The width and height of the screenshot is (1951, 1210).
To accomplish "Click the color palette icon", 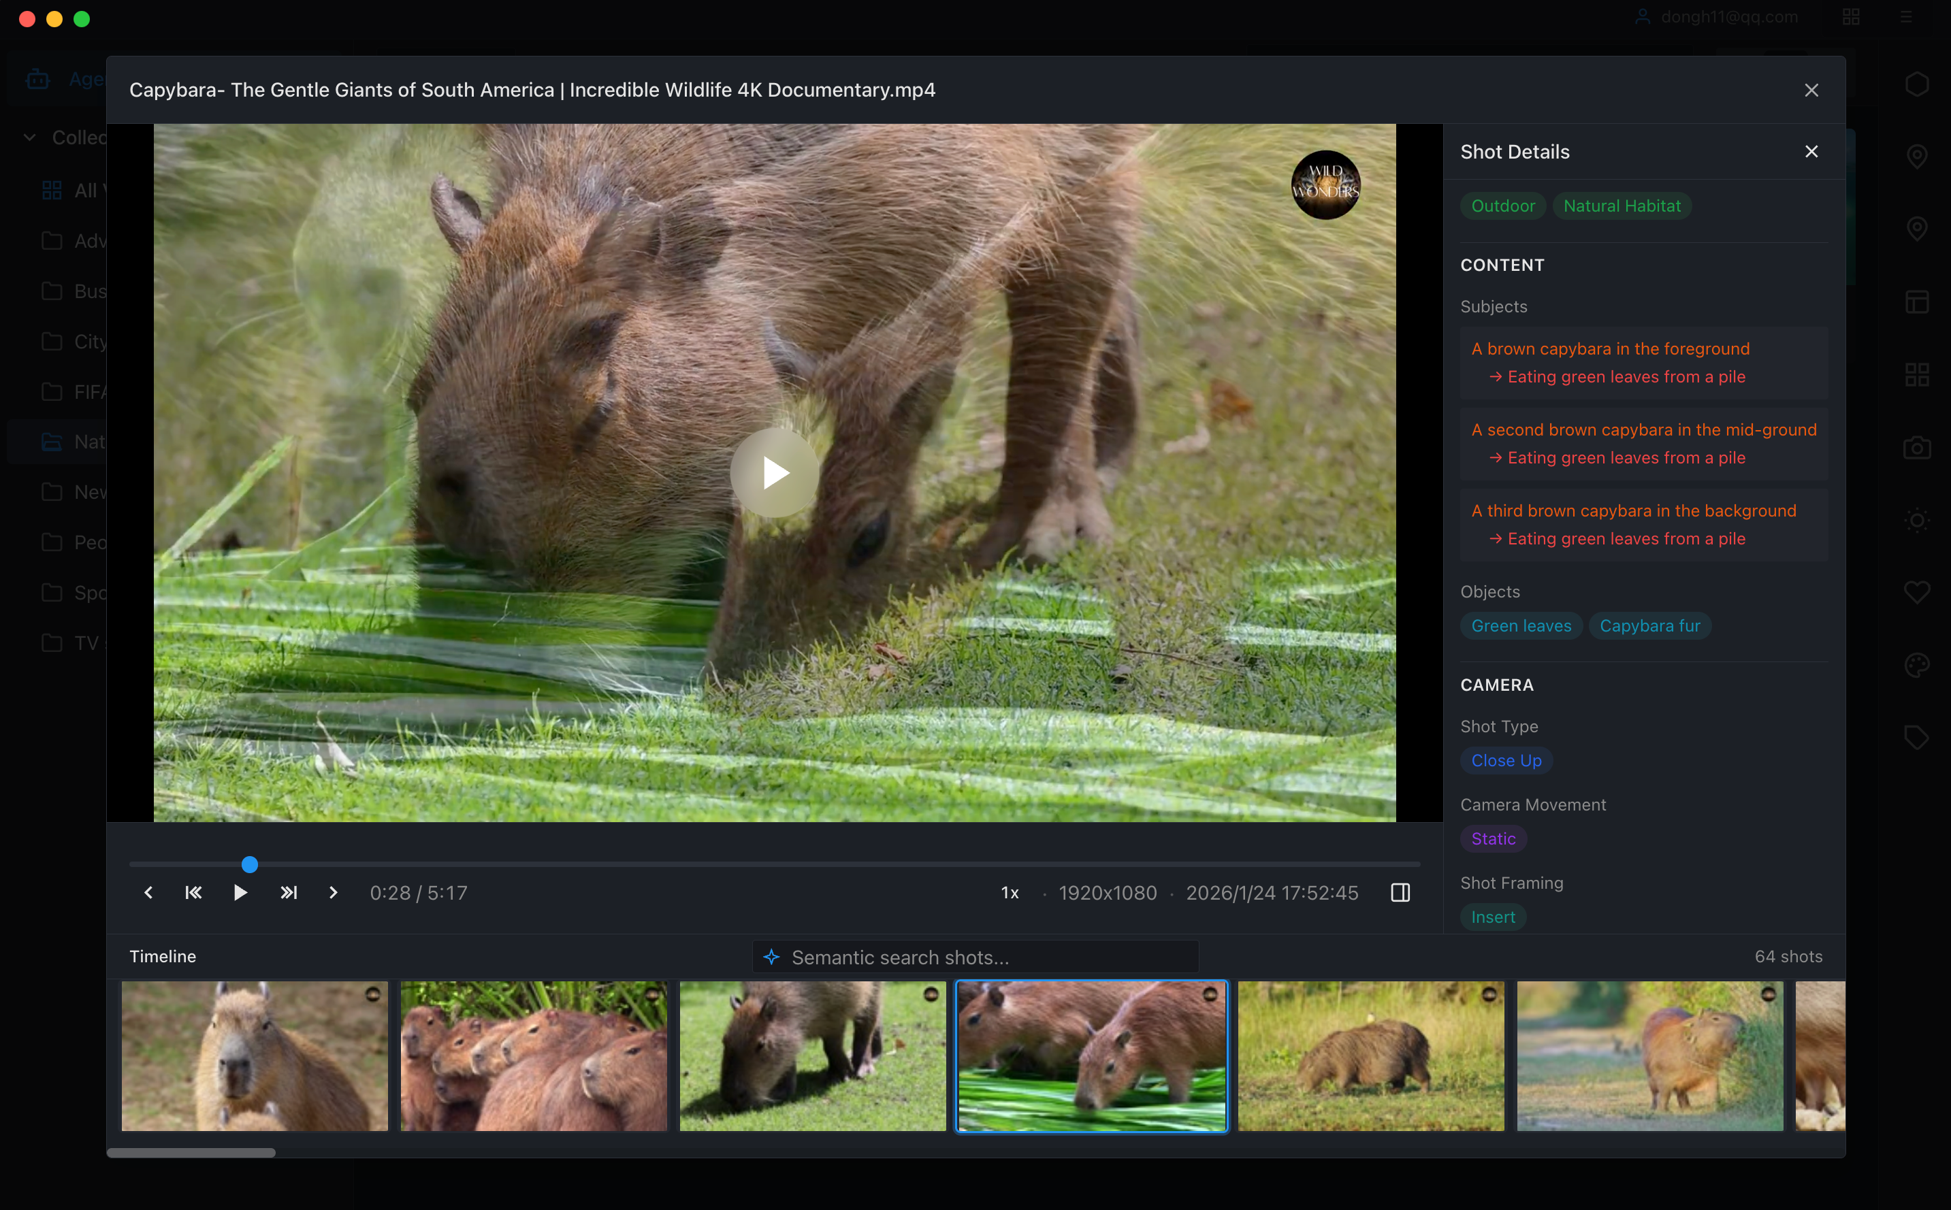I will coord(1916,664).
